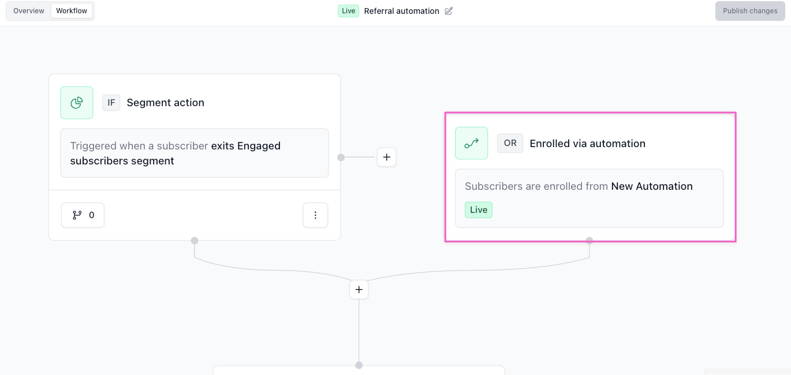The width and height of the screenshot is (791, 375).
Task: Click the OR label on enrolled trigger
Action: 510,143
